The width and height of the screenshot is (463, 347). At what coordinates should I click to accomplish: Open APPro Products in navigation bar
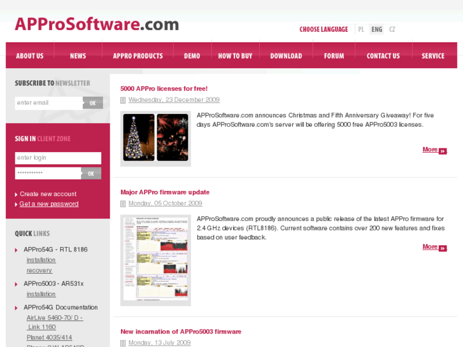pyautogui.click(x=138, y=56)
